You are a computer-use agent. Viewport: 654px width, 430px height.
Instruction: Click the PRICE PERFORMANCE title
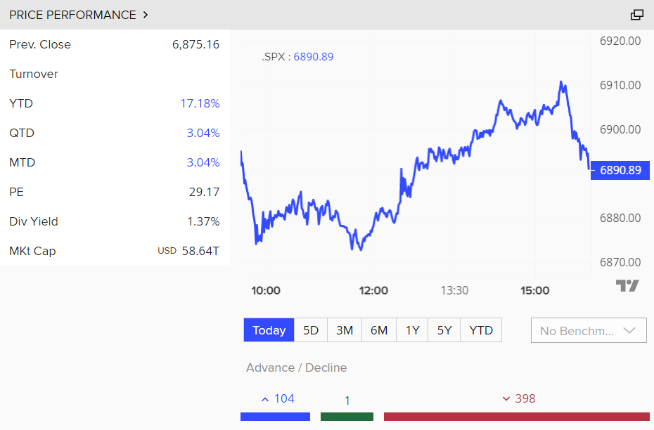tap(72, 15)
